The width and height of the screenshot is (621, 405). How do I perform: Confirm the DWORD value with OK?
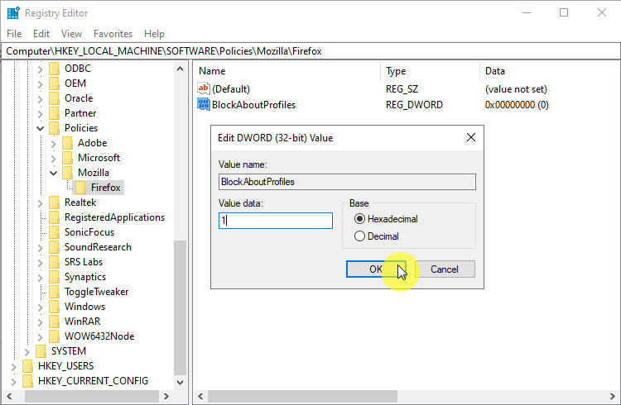point(376,269)
